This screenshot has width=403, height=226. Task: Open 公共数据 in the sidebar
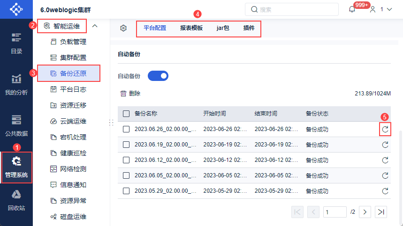(16, 125)
